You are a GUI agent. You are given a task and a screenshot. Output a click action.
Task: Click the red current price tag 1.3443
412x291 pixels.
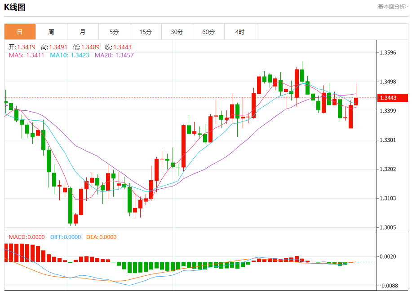392,98
